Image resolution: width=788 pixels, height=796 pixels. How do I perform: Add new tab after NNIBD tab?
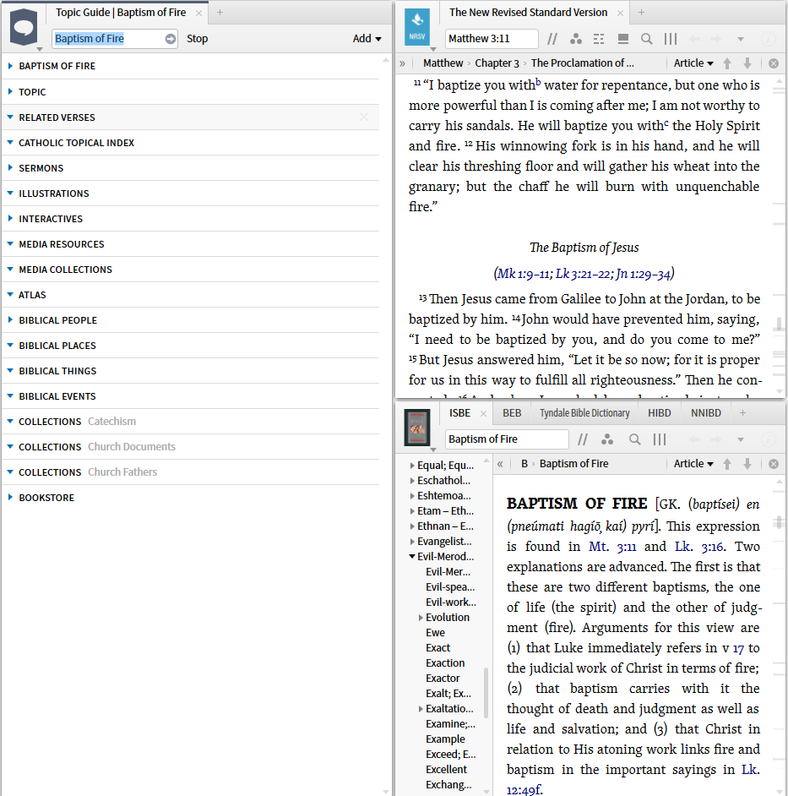click(742, 413)
